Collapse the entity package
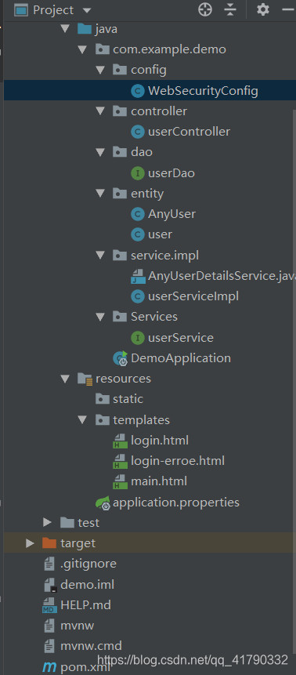 coord(101,194)
